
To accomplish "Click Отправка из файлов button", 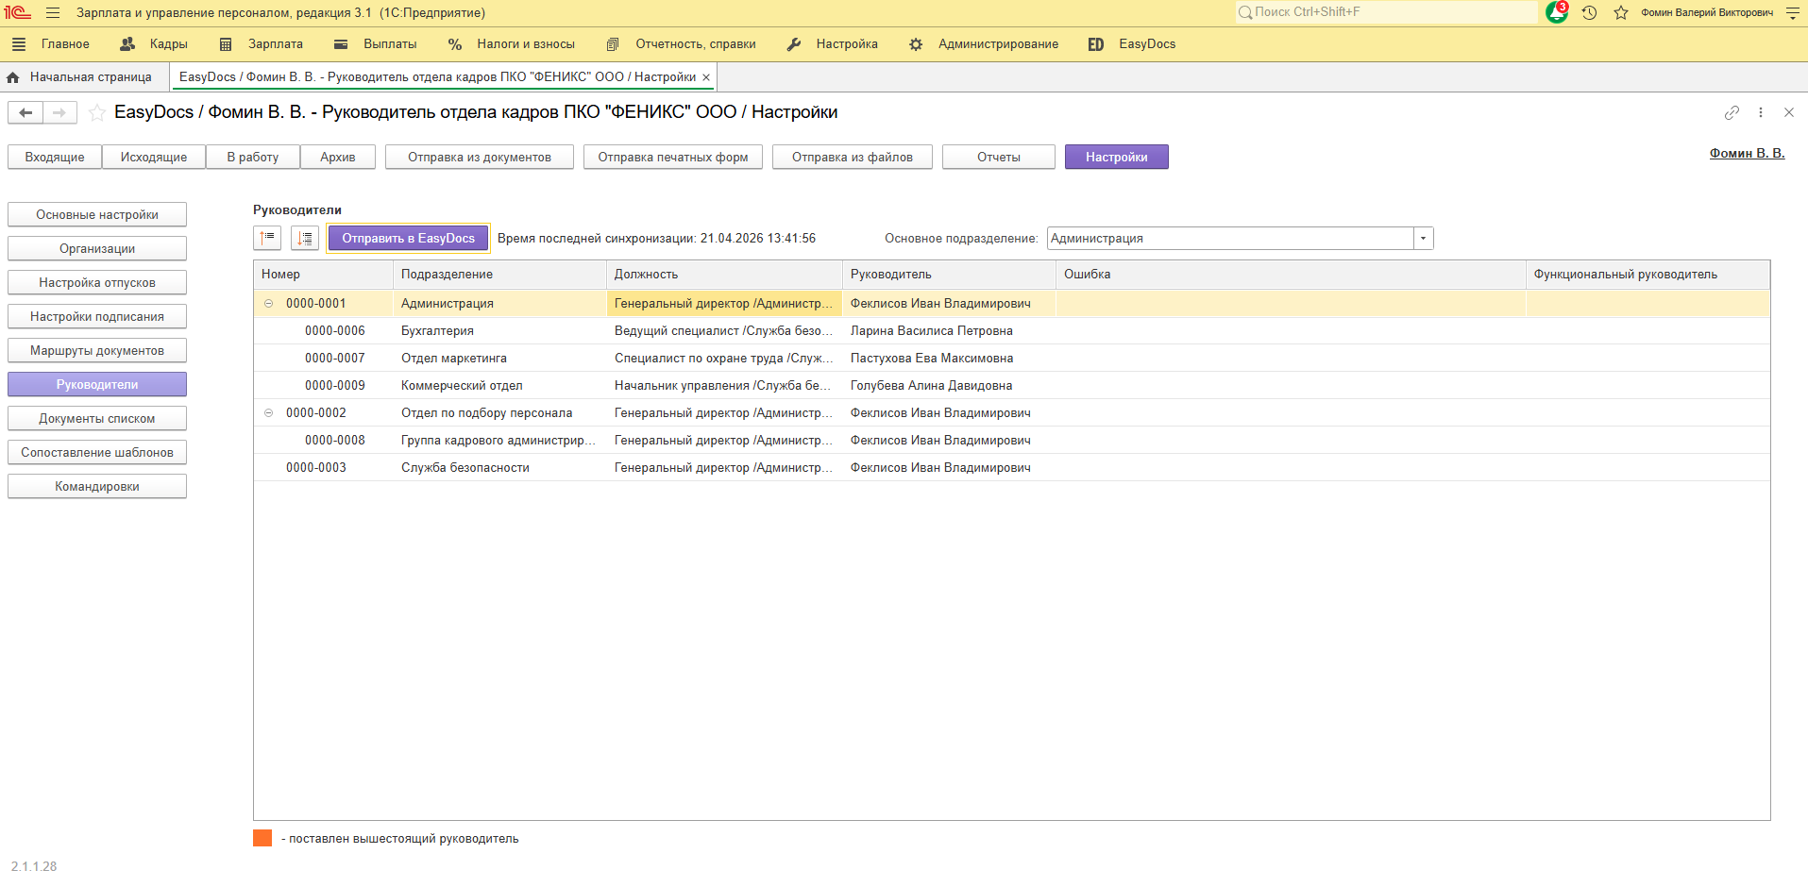I will (853, 157).
